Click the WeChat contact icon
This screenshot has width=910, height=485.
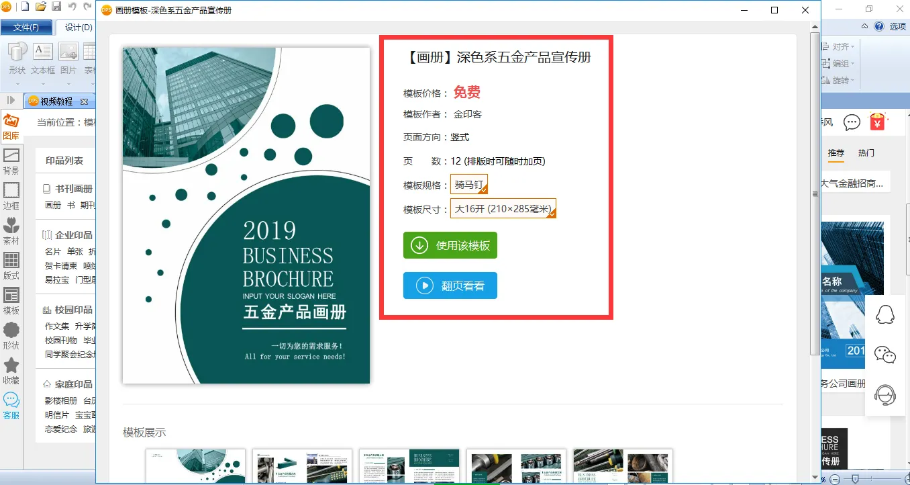pos(886,355)
